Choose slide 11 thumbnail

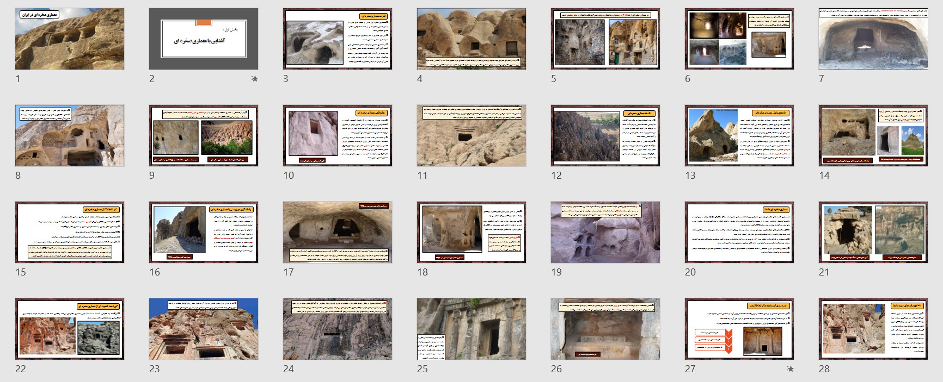(471, 135)
